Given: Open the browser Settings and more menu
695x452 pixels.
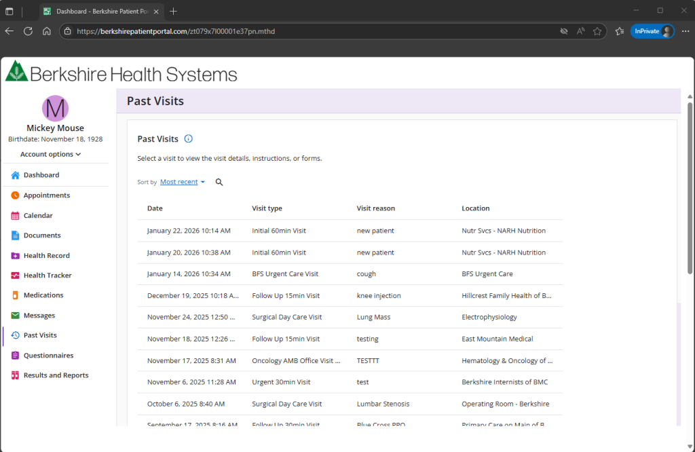Looking at the screenshot, I should (685, 31).
